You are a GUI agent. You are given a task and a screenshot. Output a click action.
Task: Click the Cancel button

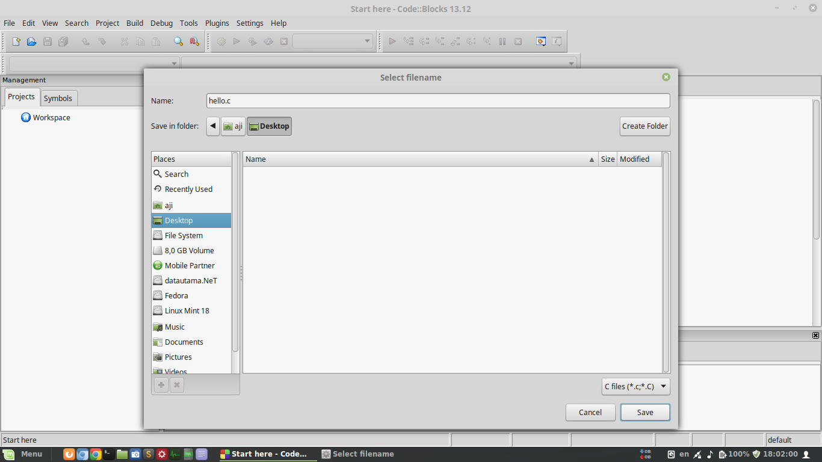pyautogui.click(x=590, y=412)
